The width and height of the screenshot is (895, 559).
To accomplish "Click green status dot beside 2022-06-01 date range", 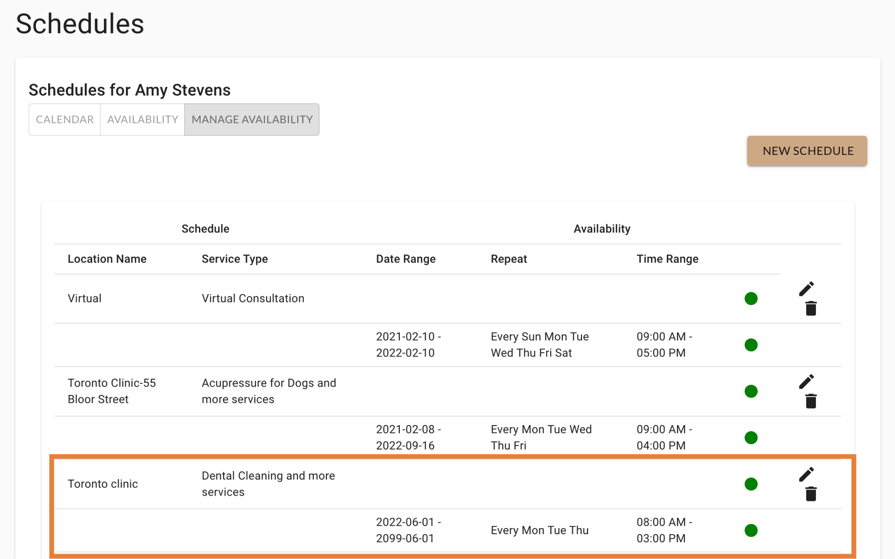I will click(x=751, y=530).
